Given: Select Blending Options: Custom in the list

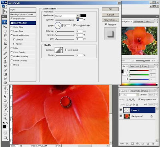Looking at the screenshot, I should [23, 14].
